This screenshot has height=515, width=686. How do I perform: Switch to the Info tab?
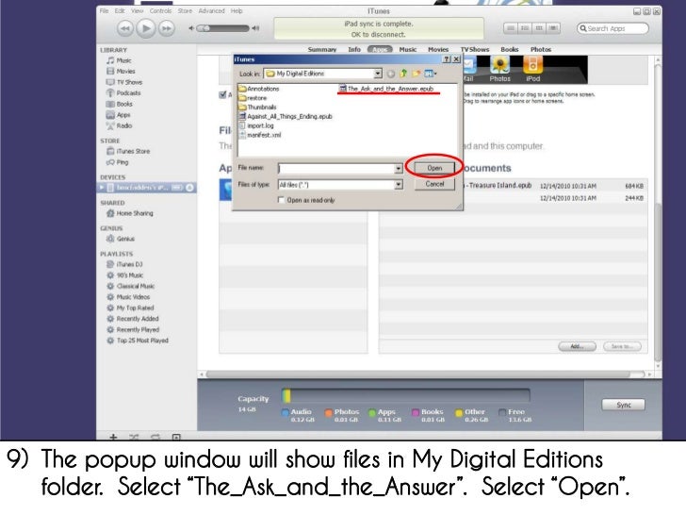(354, 49)
